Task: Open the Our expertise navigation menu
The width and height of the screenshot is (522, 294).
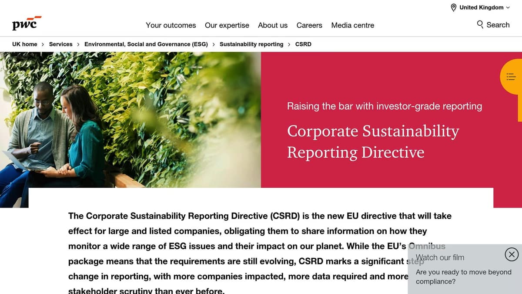Action: coord(227,25)
